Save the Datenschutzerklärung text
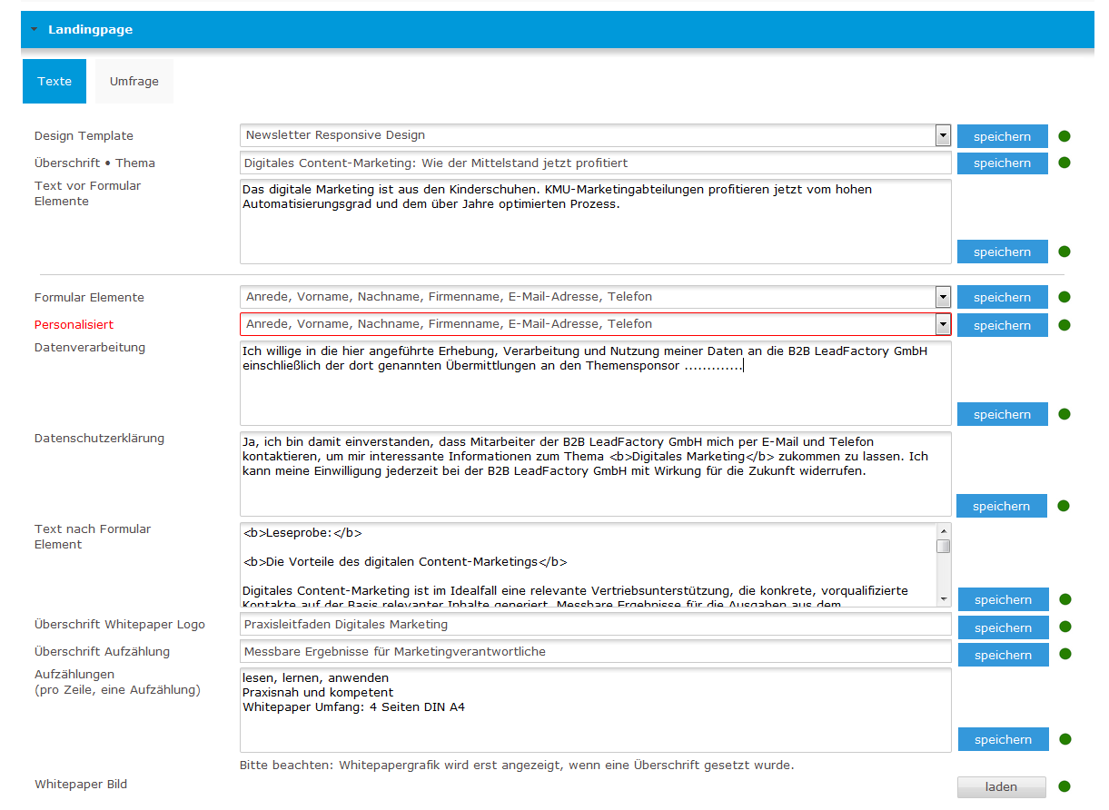1109x810 pixels. click(x=1002, y=506)
